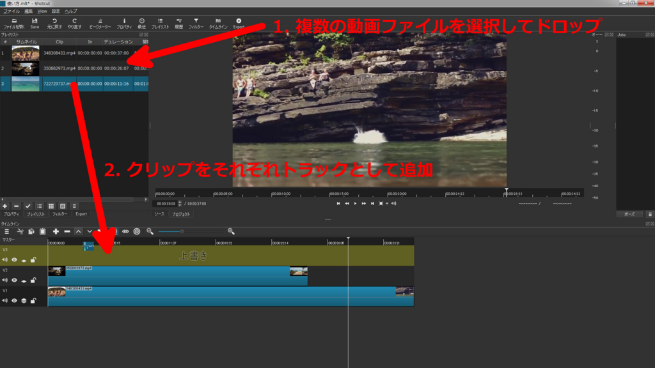The image size is (655, 368).
Task: Open a file with ファイルを開く toolbar icon
Action: 14,24
